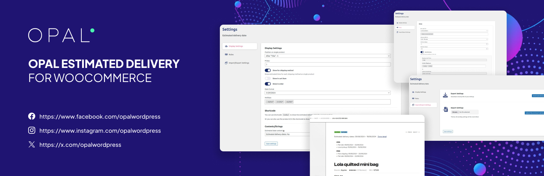The image size is (544, 176).
Task: Select the shortcode code snippet
Action: pyautogui.click(x=286, y=114)
